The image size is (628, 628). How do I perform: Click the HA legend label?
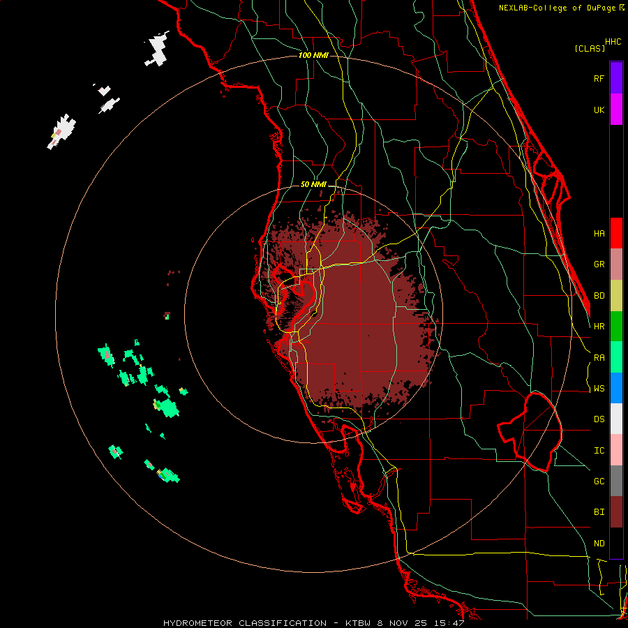[599, 234]
